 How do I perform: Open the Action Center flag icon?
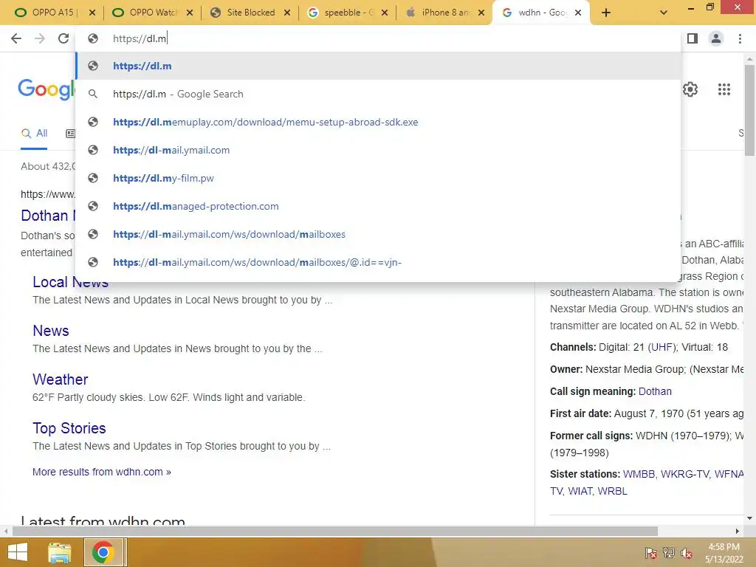(651, 553)
